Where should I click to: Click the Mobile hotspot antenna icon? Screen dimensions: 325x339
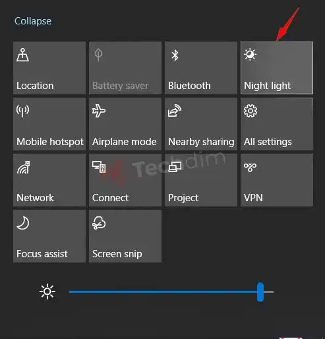pyautogui.click(x=22, y=111)
